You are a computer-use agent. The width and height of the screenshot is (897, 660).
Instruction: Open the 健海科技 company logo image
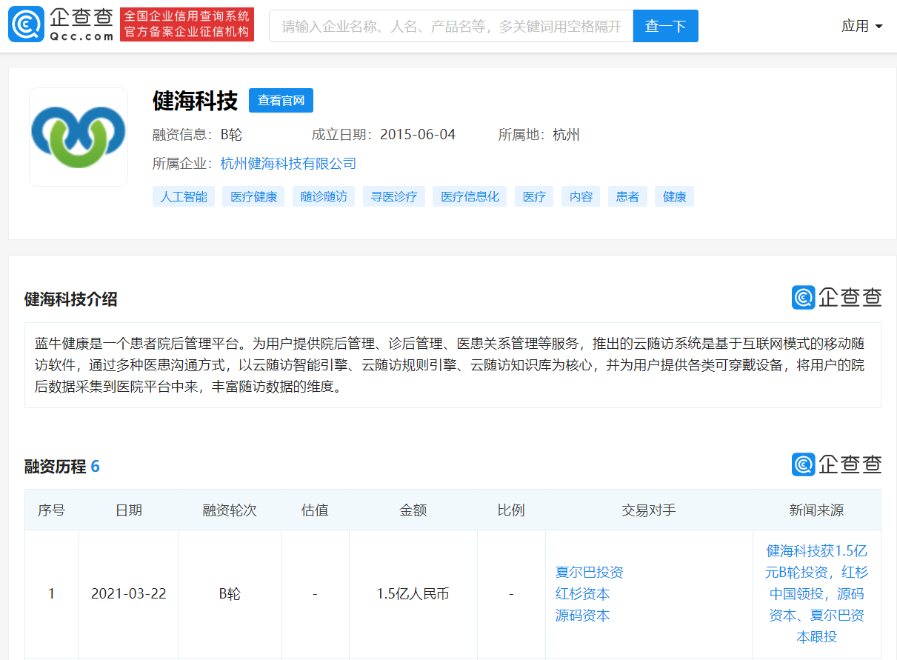click(x=79, y=137)
